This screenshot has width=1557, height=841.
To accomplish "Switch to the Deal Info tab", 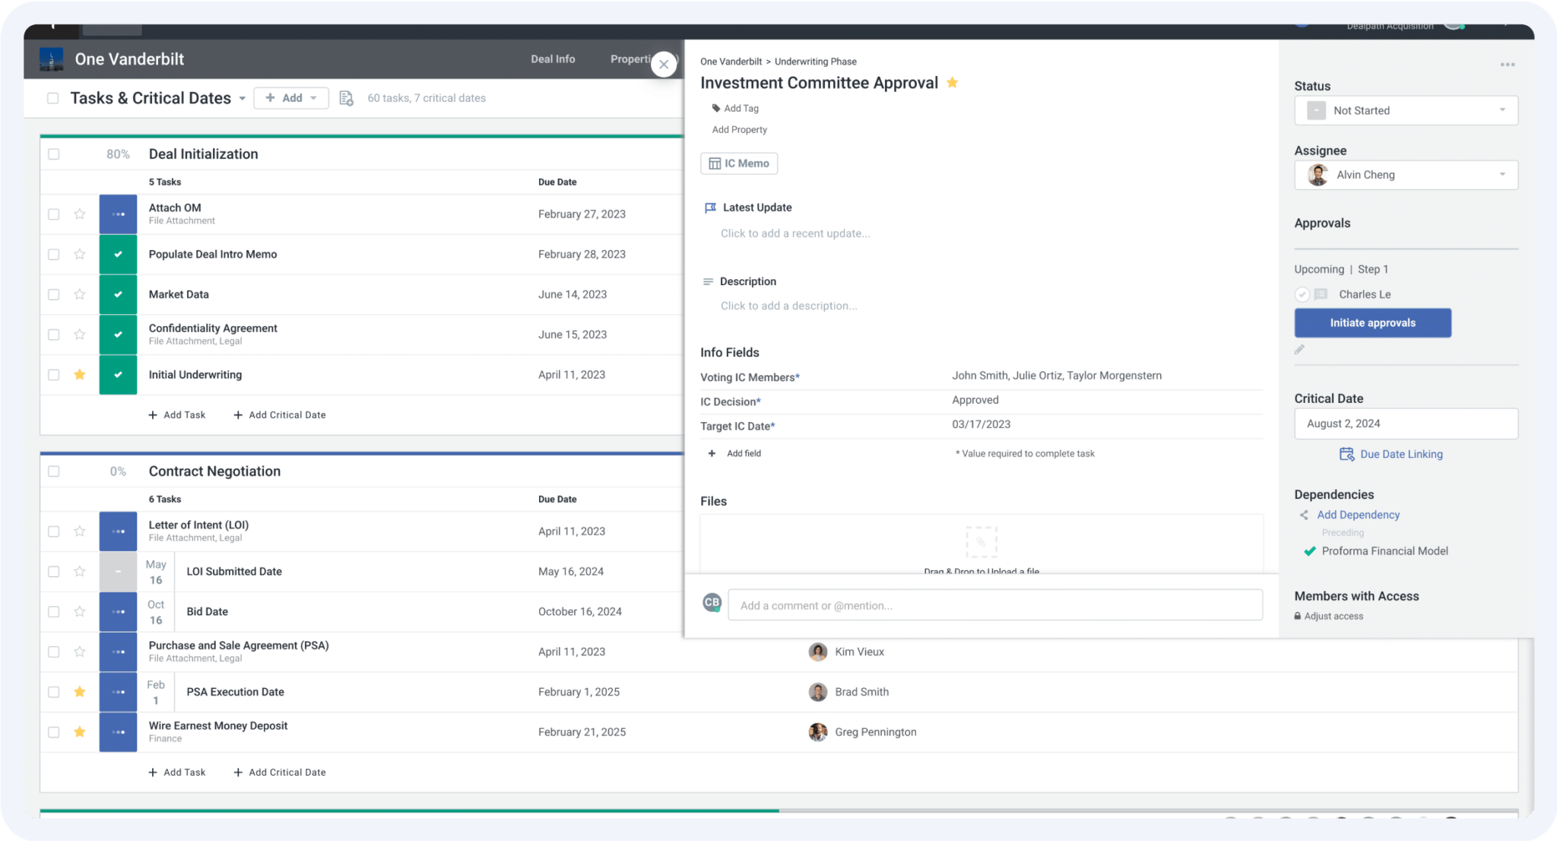I will click(553, 59).
